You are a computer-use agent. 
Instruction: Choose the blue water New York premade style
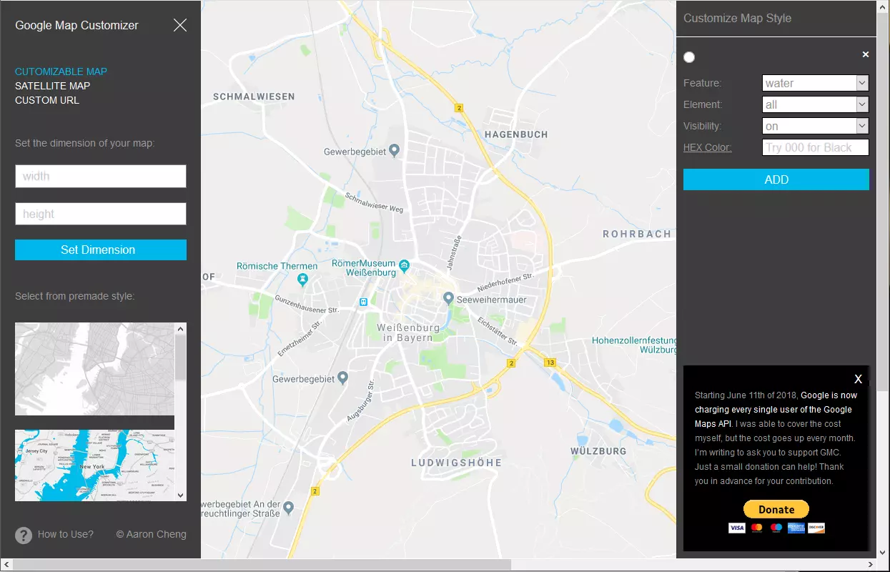94,465
